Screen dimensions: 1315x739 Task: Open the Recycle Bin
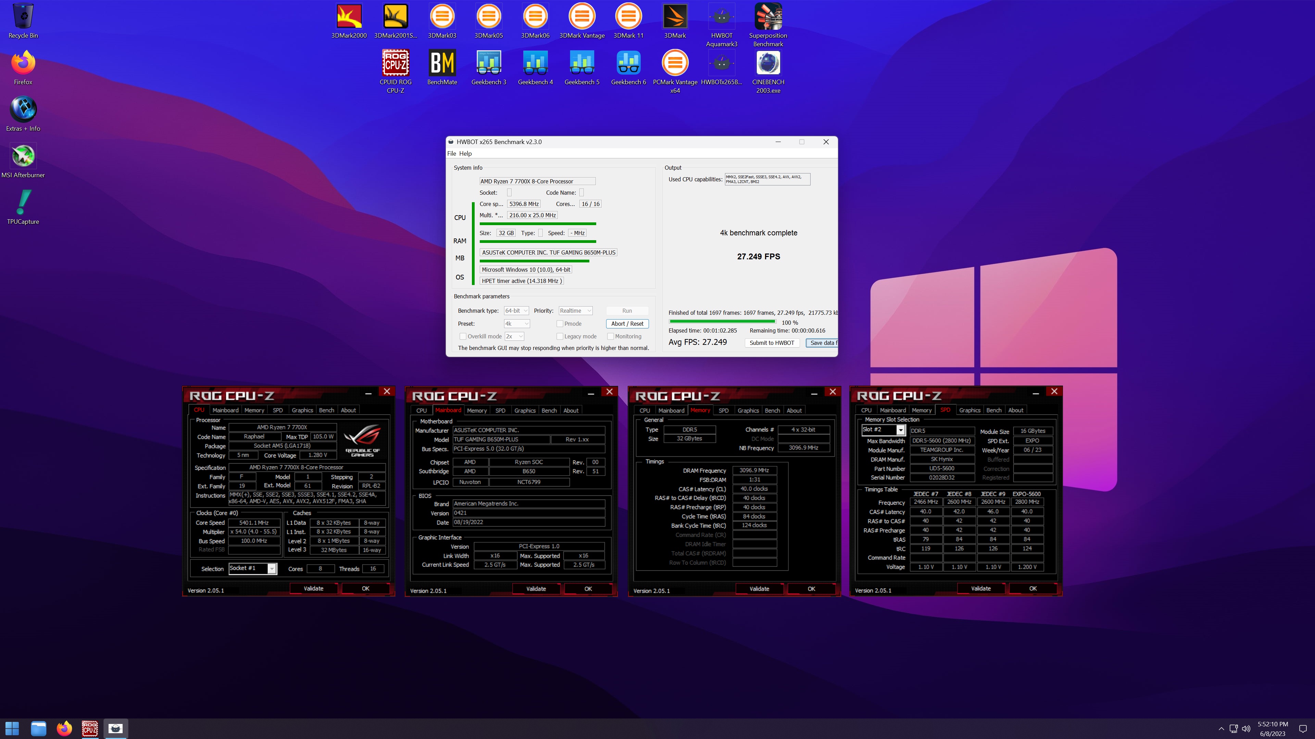pos(23,22)
